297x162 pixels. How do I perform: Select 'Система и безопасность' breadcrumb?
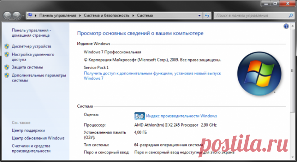107,16
